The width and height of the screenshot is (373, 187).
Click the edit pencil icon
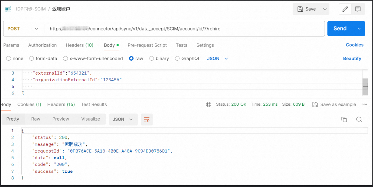click(345, 9)
